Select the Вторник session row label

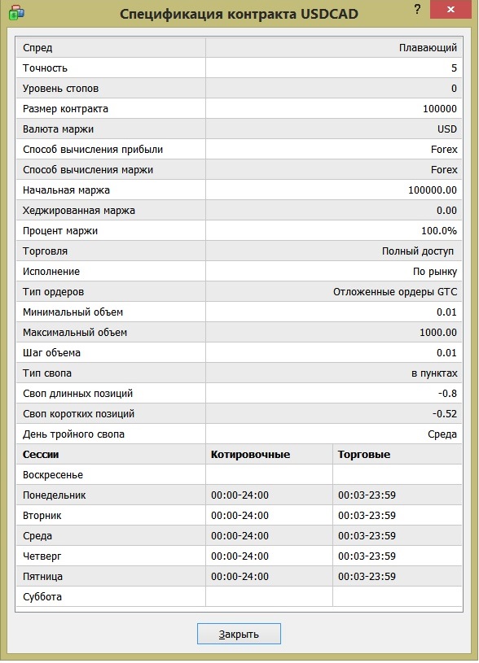[42, 516]
